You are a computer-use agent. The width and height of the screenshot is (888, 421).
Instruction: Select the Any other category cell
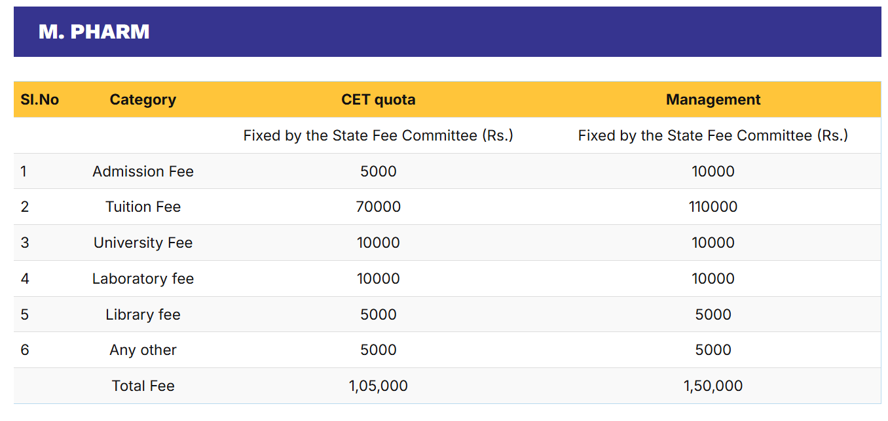click(x=143, y=350)
